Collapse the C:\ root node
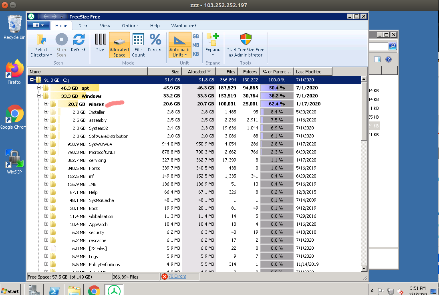This screenshot has height=295, width=439. 32,80
